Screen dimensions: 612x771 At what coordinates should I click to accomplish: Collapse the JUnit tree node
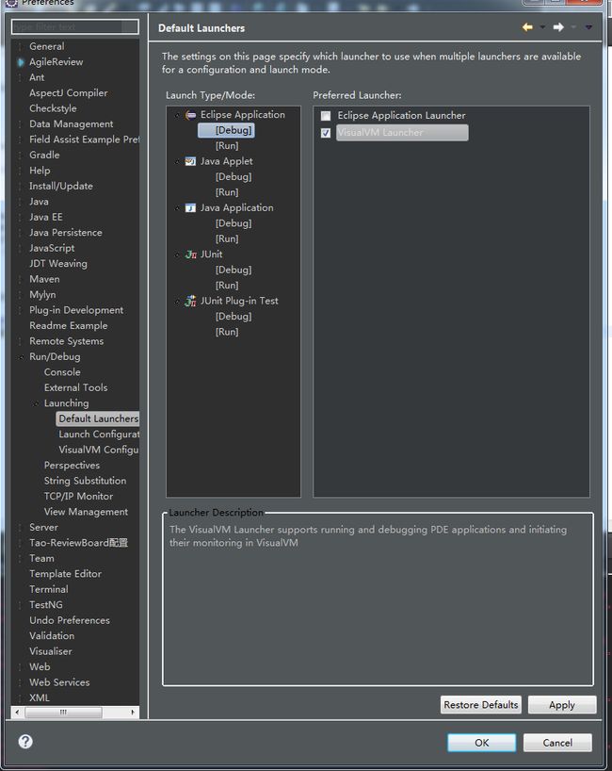177,254
